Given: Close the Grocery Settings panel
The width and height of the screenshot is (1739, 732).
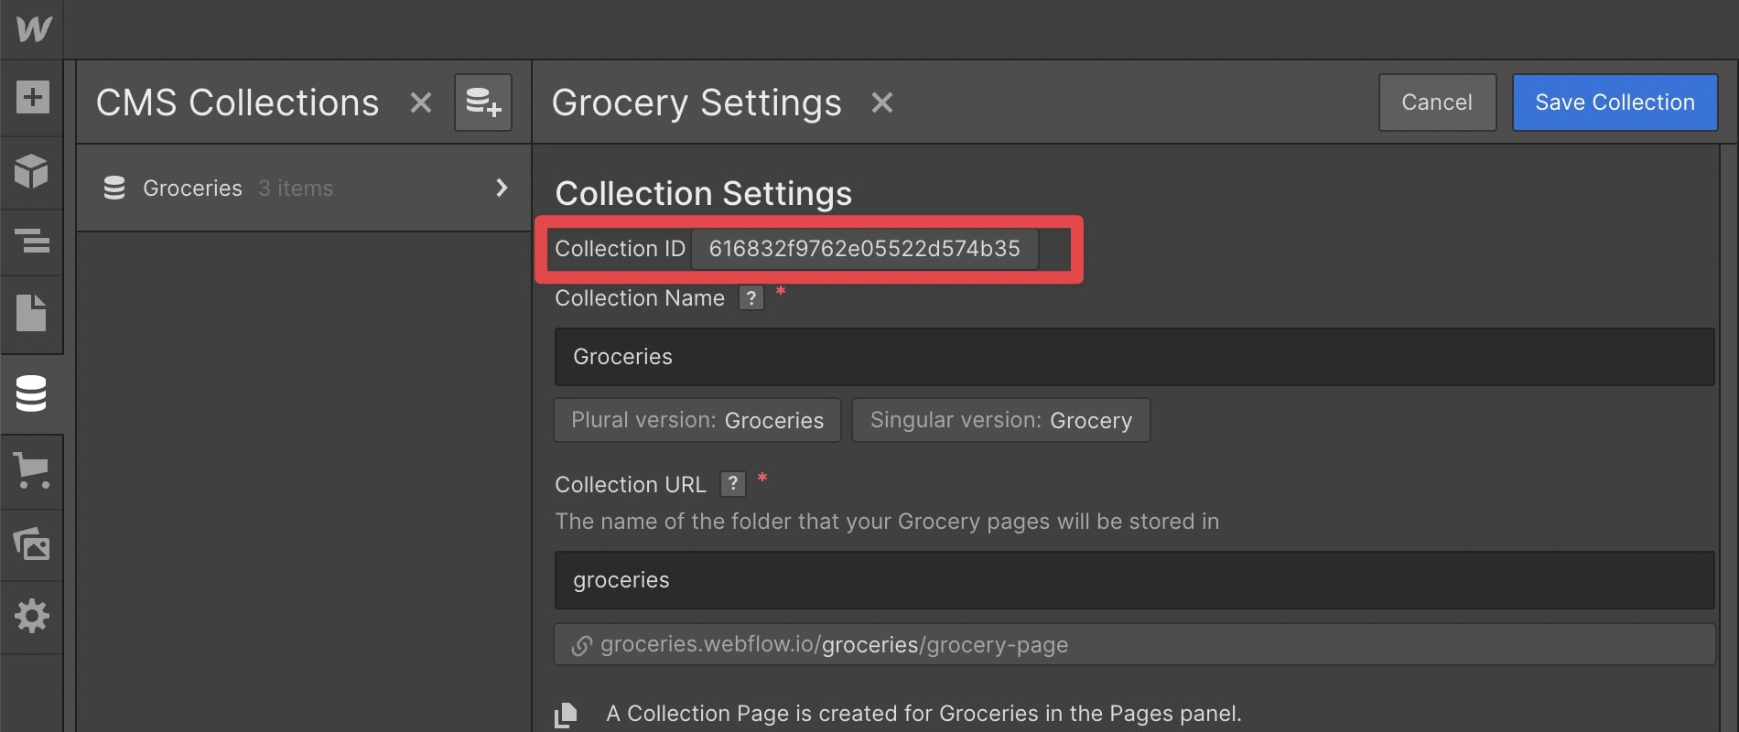Looking at the screenshot, I should point(882,102).
